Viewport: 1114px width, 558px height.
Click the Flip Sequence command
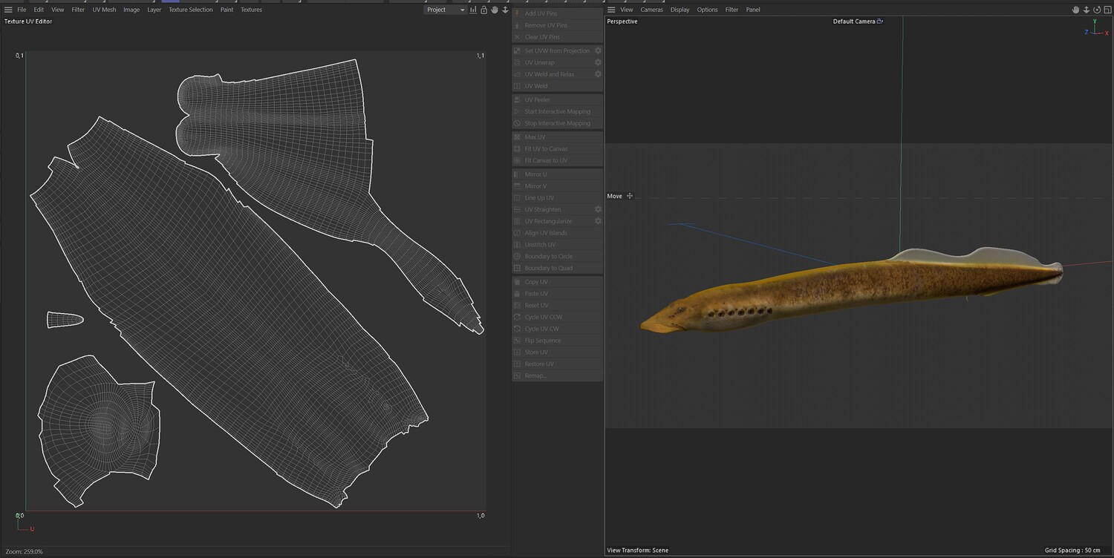pos(558,341)
